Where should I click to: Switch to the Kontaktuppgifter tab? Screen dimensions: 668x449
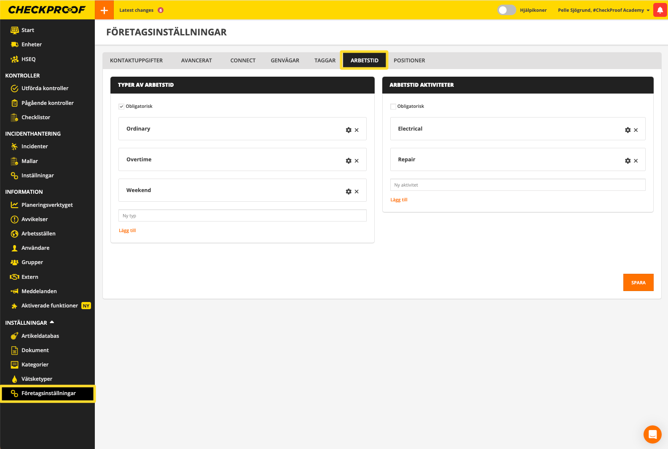136,61
